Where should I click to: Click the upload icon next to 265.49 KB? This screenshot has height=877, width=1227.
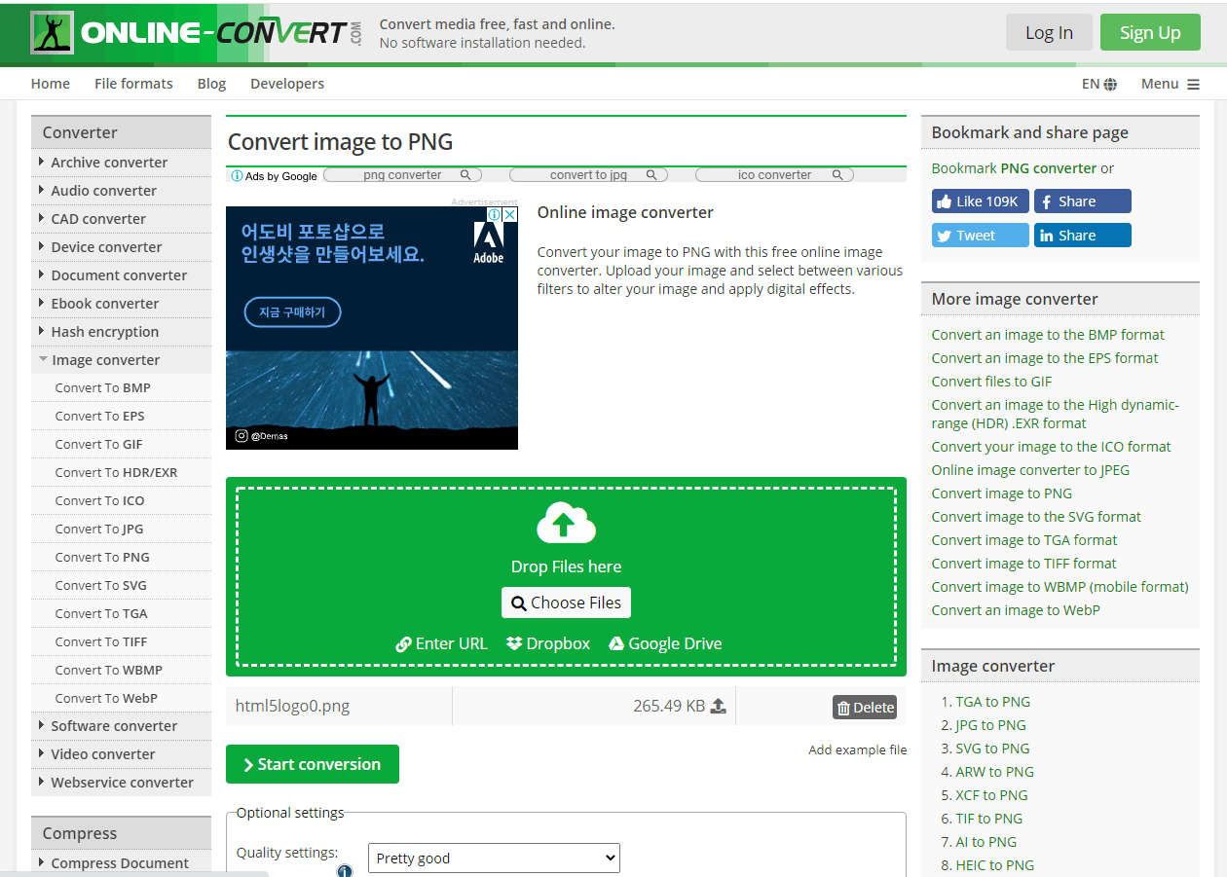pyautogui.click(x=719, y=706)
